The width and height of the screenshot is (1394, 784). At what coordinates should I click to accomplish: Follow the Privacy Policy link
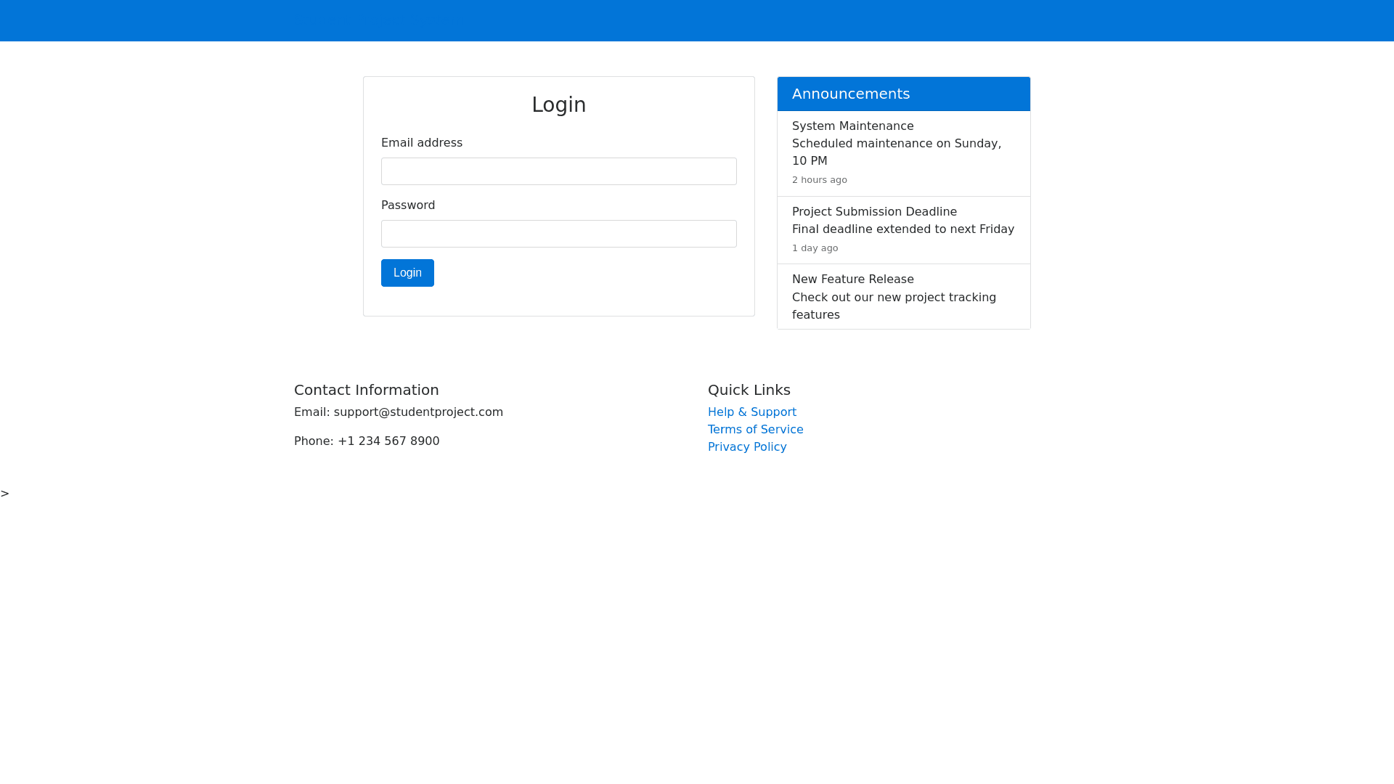click(746, 446)
